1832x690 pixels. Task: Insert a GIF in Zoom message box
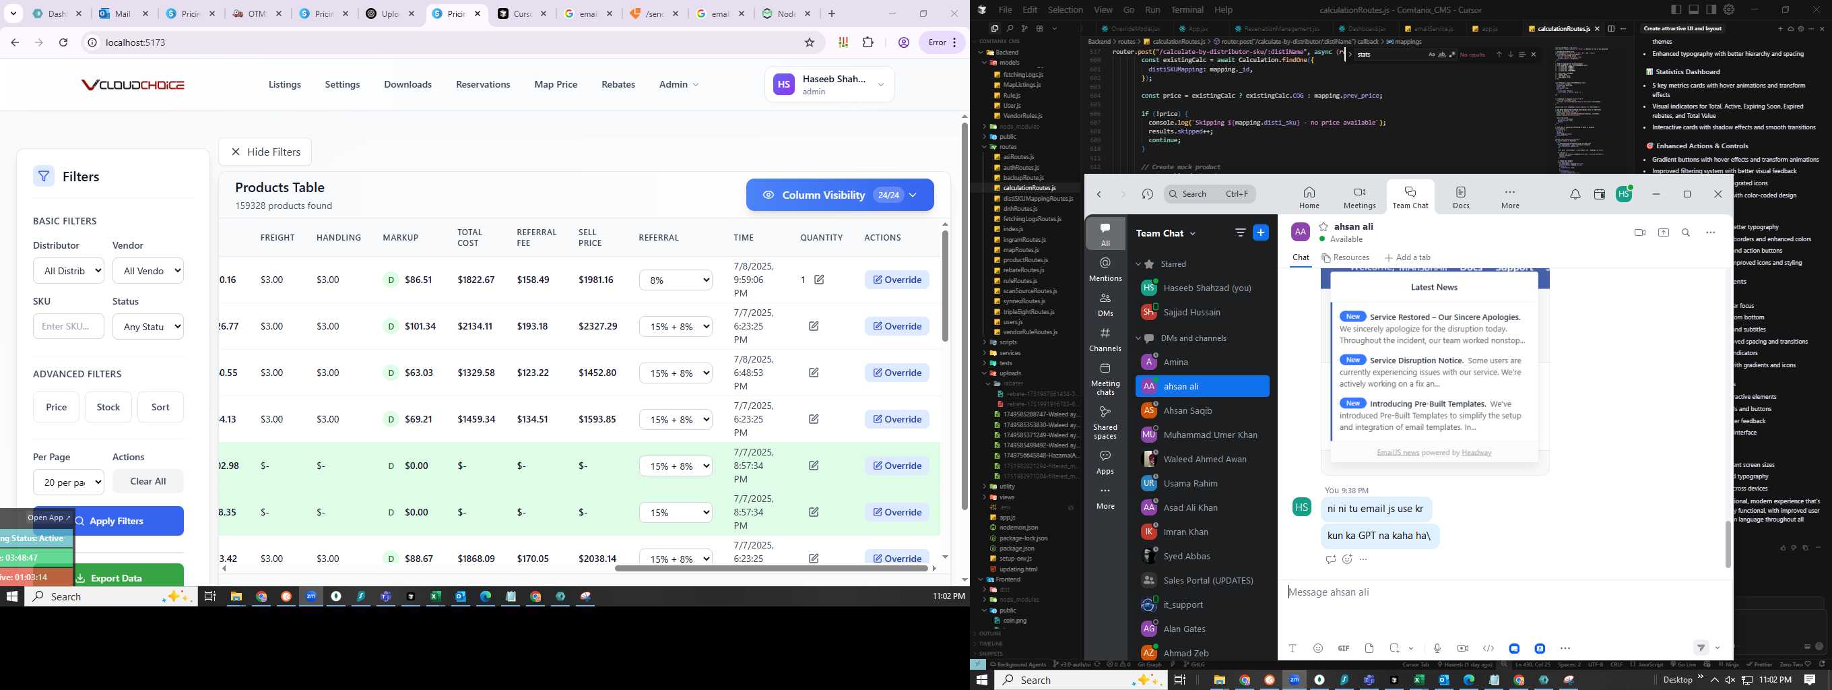1344,648
